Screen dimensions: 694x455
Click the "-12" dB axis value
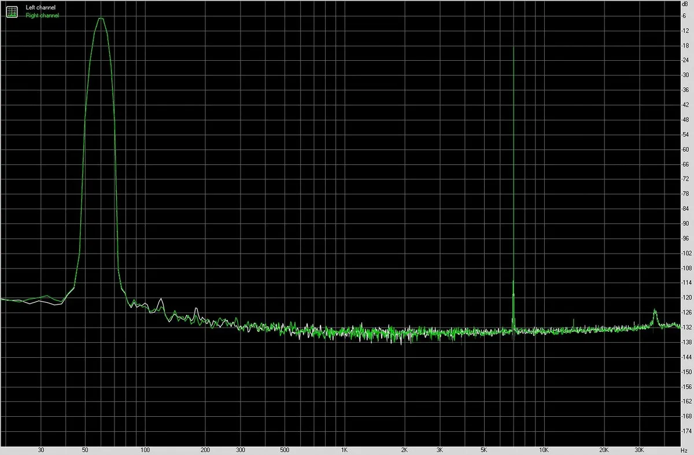686,30
